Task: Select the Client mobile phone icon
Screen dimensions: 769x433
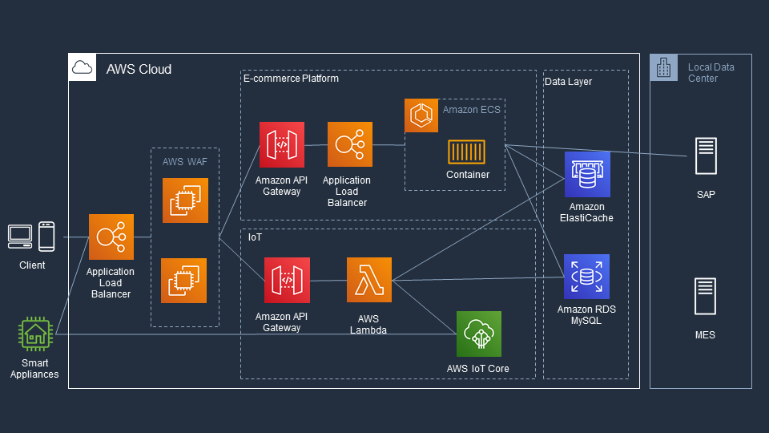Action: [x=46, y=237]
